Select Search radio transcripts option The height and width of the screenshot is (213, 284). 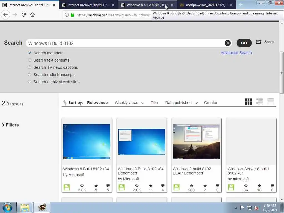point(30,74)
